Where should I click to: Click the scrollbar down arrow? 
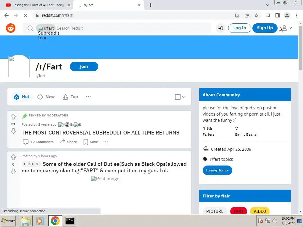301,212
